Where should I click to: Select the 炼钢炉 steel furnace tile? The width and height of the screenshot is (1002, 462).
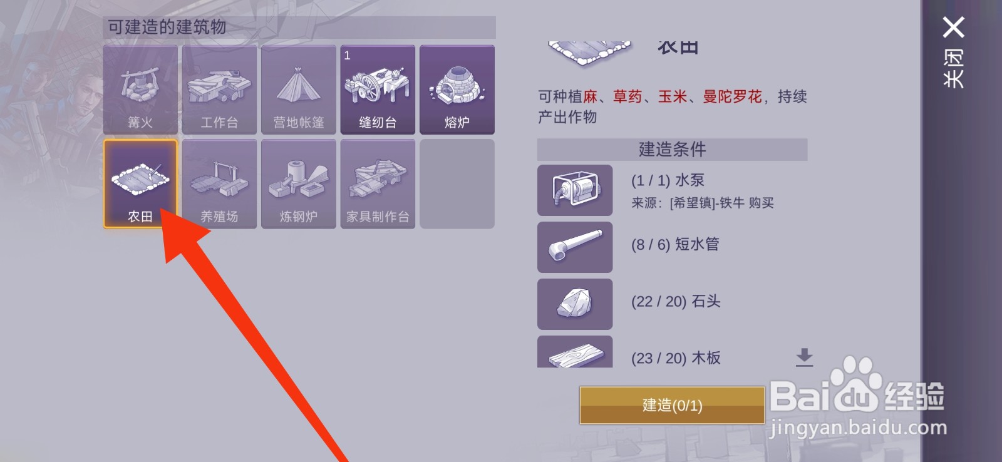(x=299, y=184)
